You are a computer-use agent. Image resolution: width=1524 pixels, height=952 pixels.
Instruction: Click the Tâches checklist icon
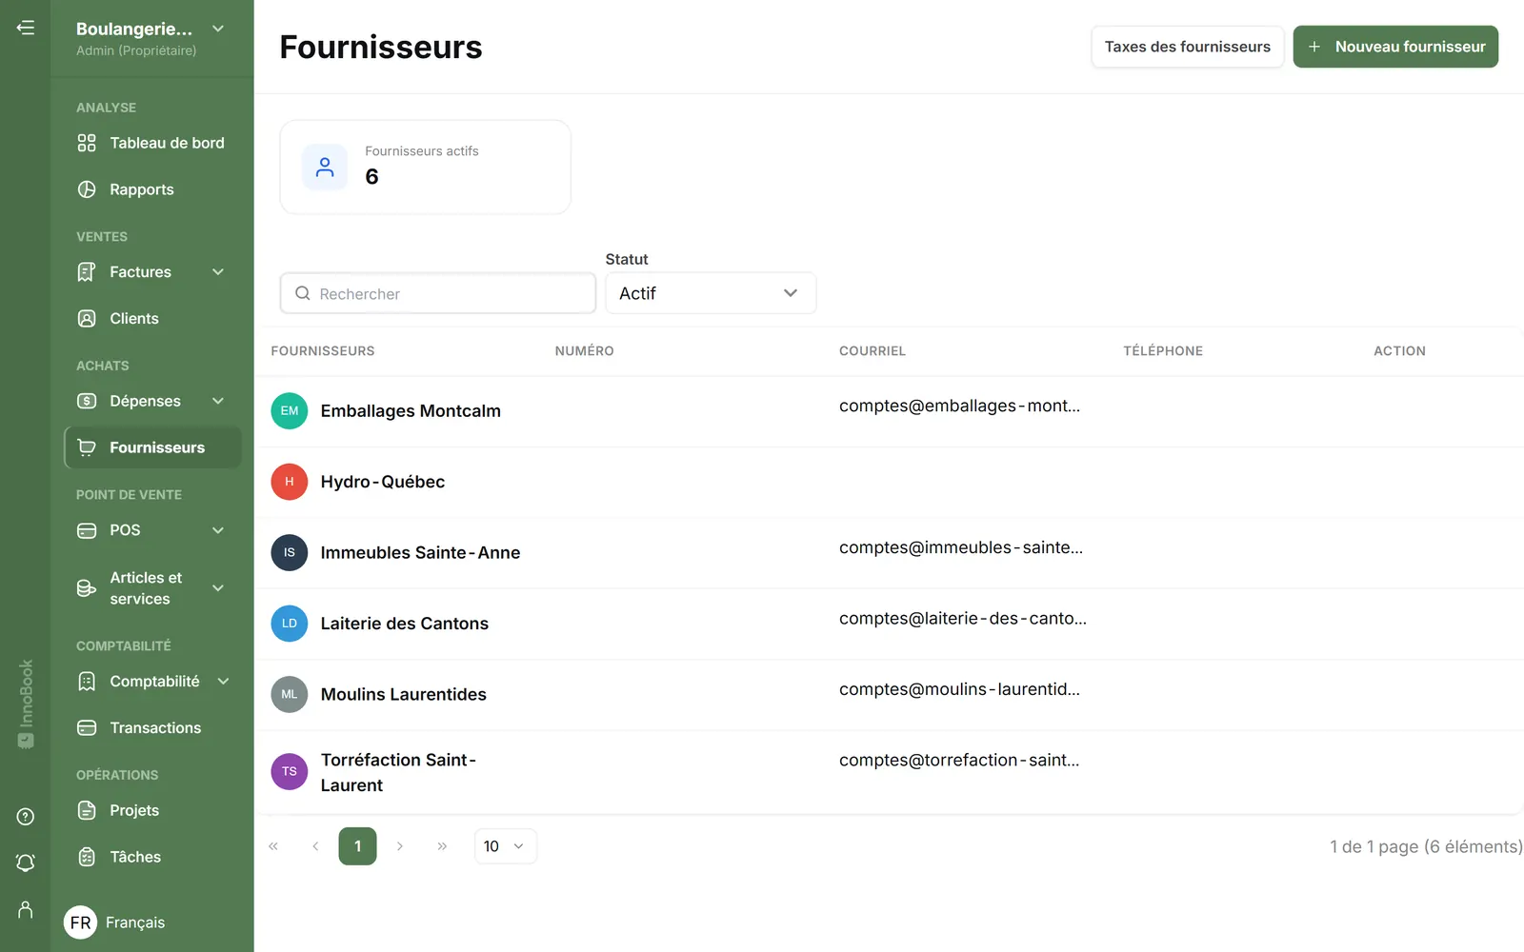click(87, 857)
